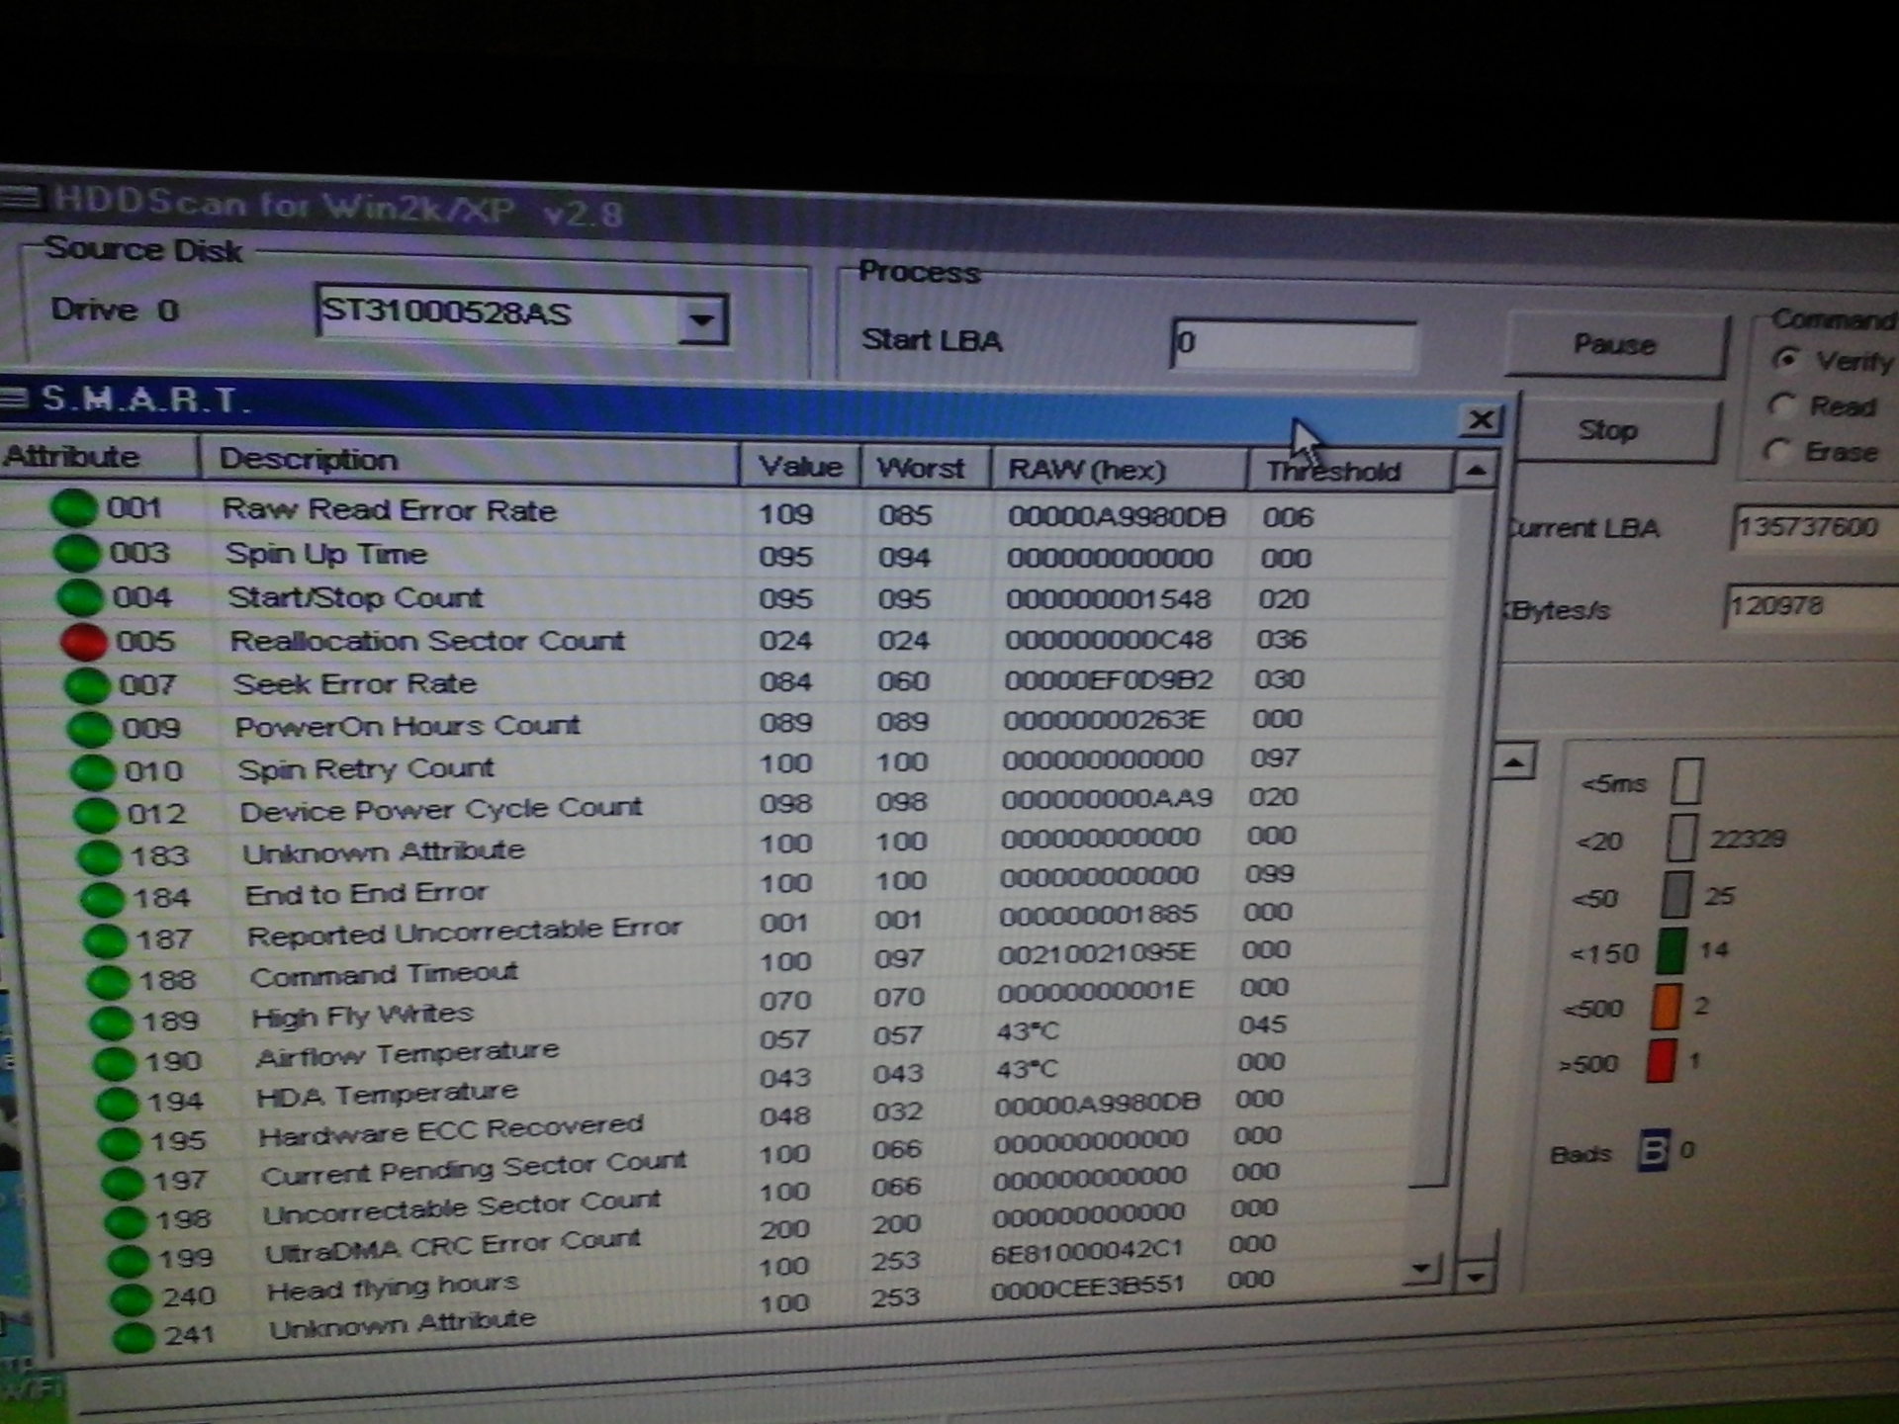Viewport: 1899px width, 1424px height.
Task: Click the green status icon for attribute 190
Action: [x=115, y=1062]
